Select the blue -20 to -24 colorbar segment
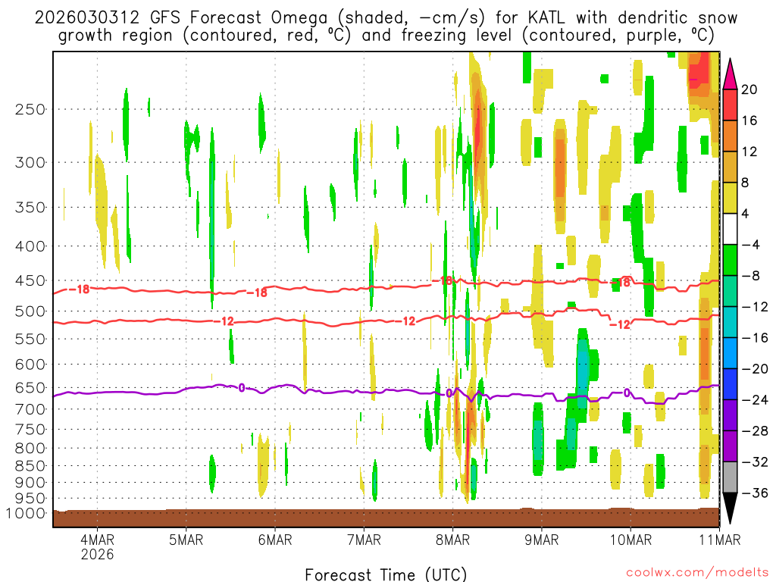Image resolution: width=776 pixels, height=582 pixels. click(730, 384)
